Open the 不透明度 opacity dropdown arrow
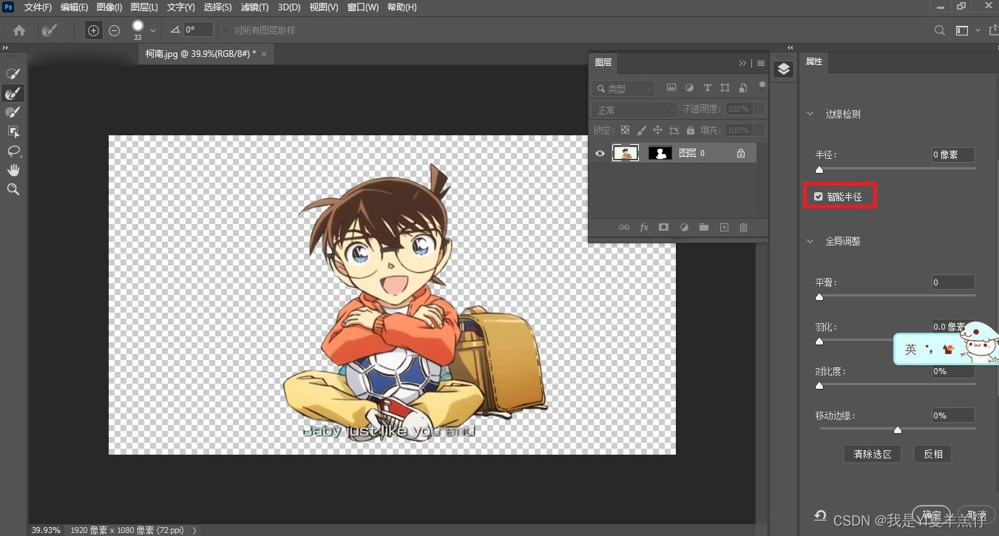 759,109
